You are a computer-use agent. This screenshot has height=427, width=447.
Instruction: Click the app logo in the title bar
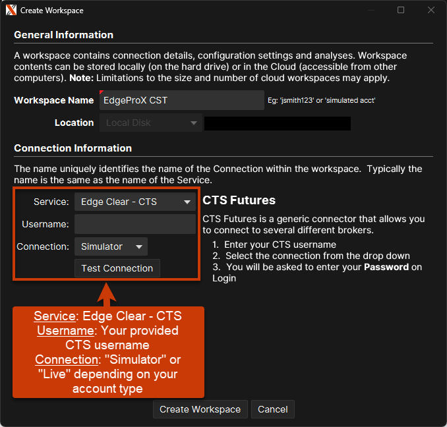[11, 11]
